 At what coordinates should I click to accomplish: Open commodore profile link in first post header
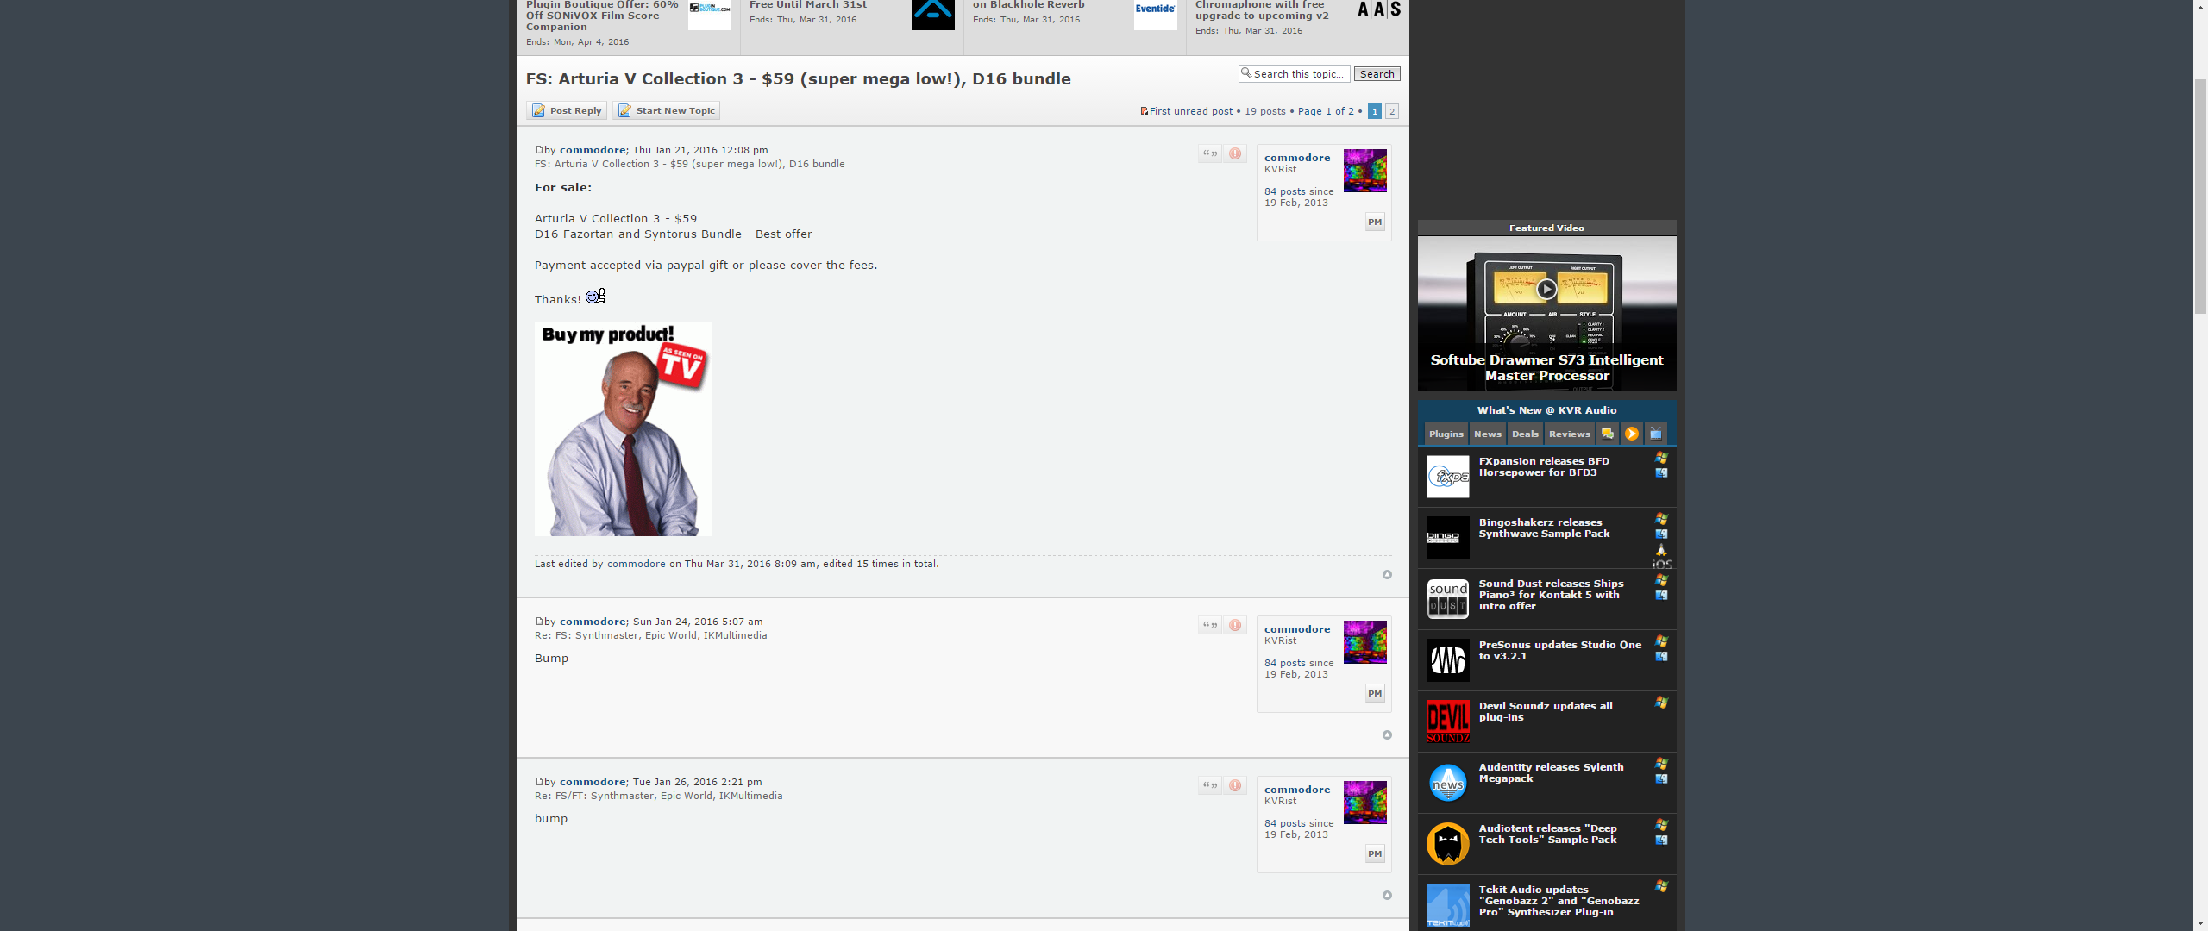[x=593, y=150]
